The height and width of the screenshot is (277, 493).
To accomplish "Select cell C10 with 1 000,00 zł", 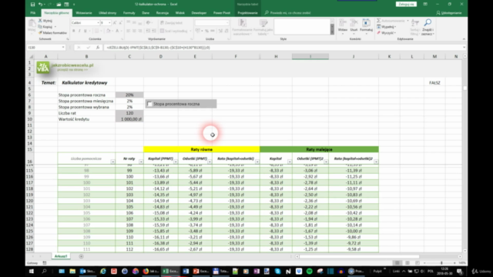I will coord(129,119).
